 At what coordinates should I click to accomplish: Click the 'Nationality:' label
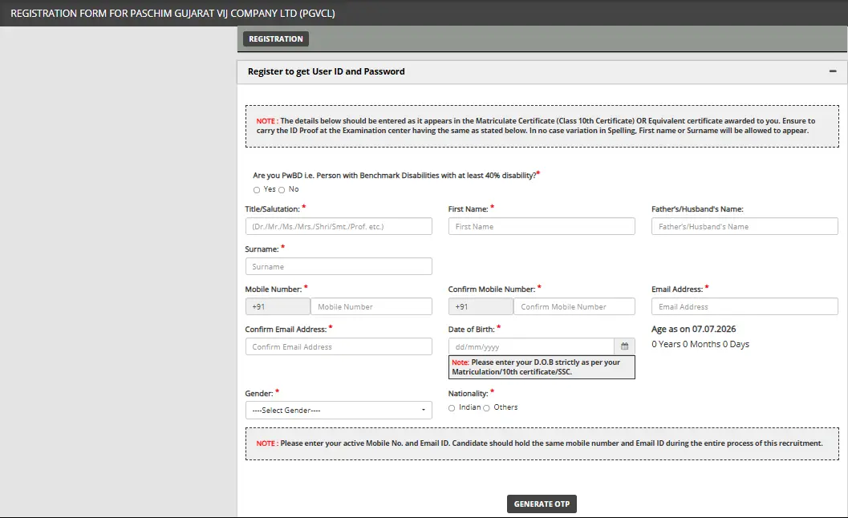point(468,394)
